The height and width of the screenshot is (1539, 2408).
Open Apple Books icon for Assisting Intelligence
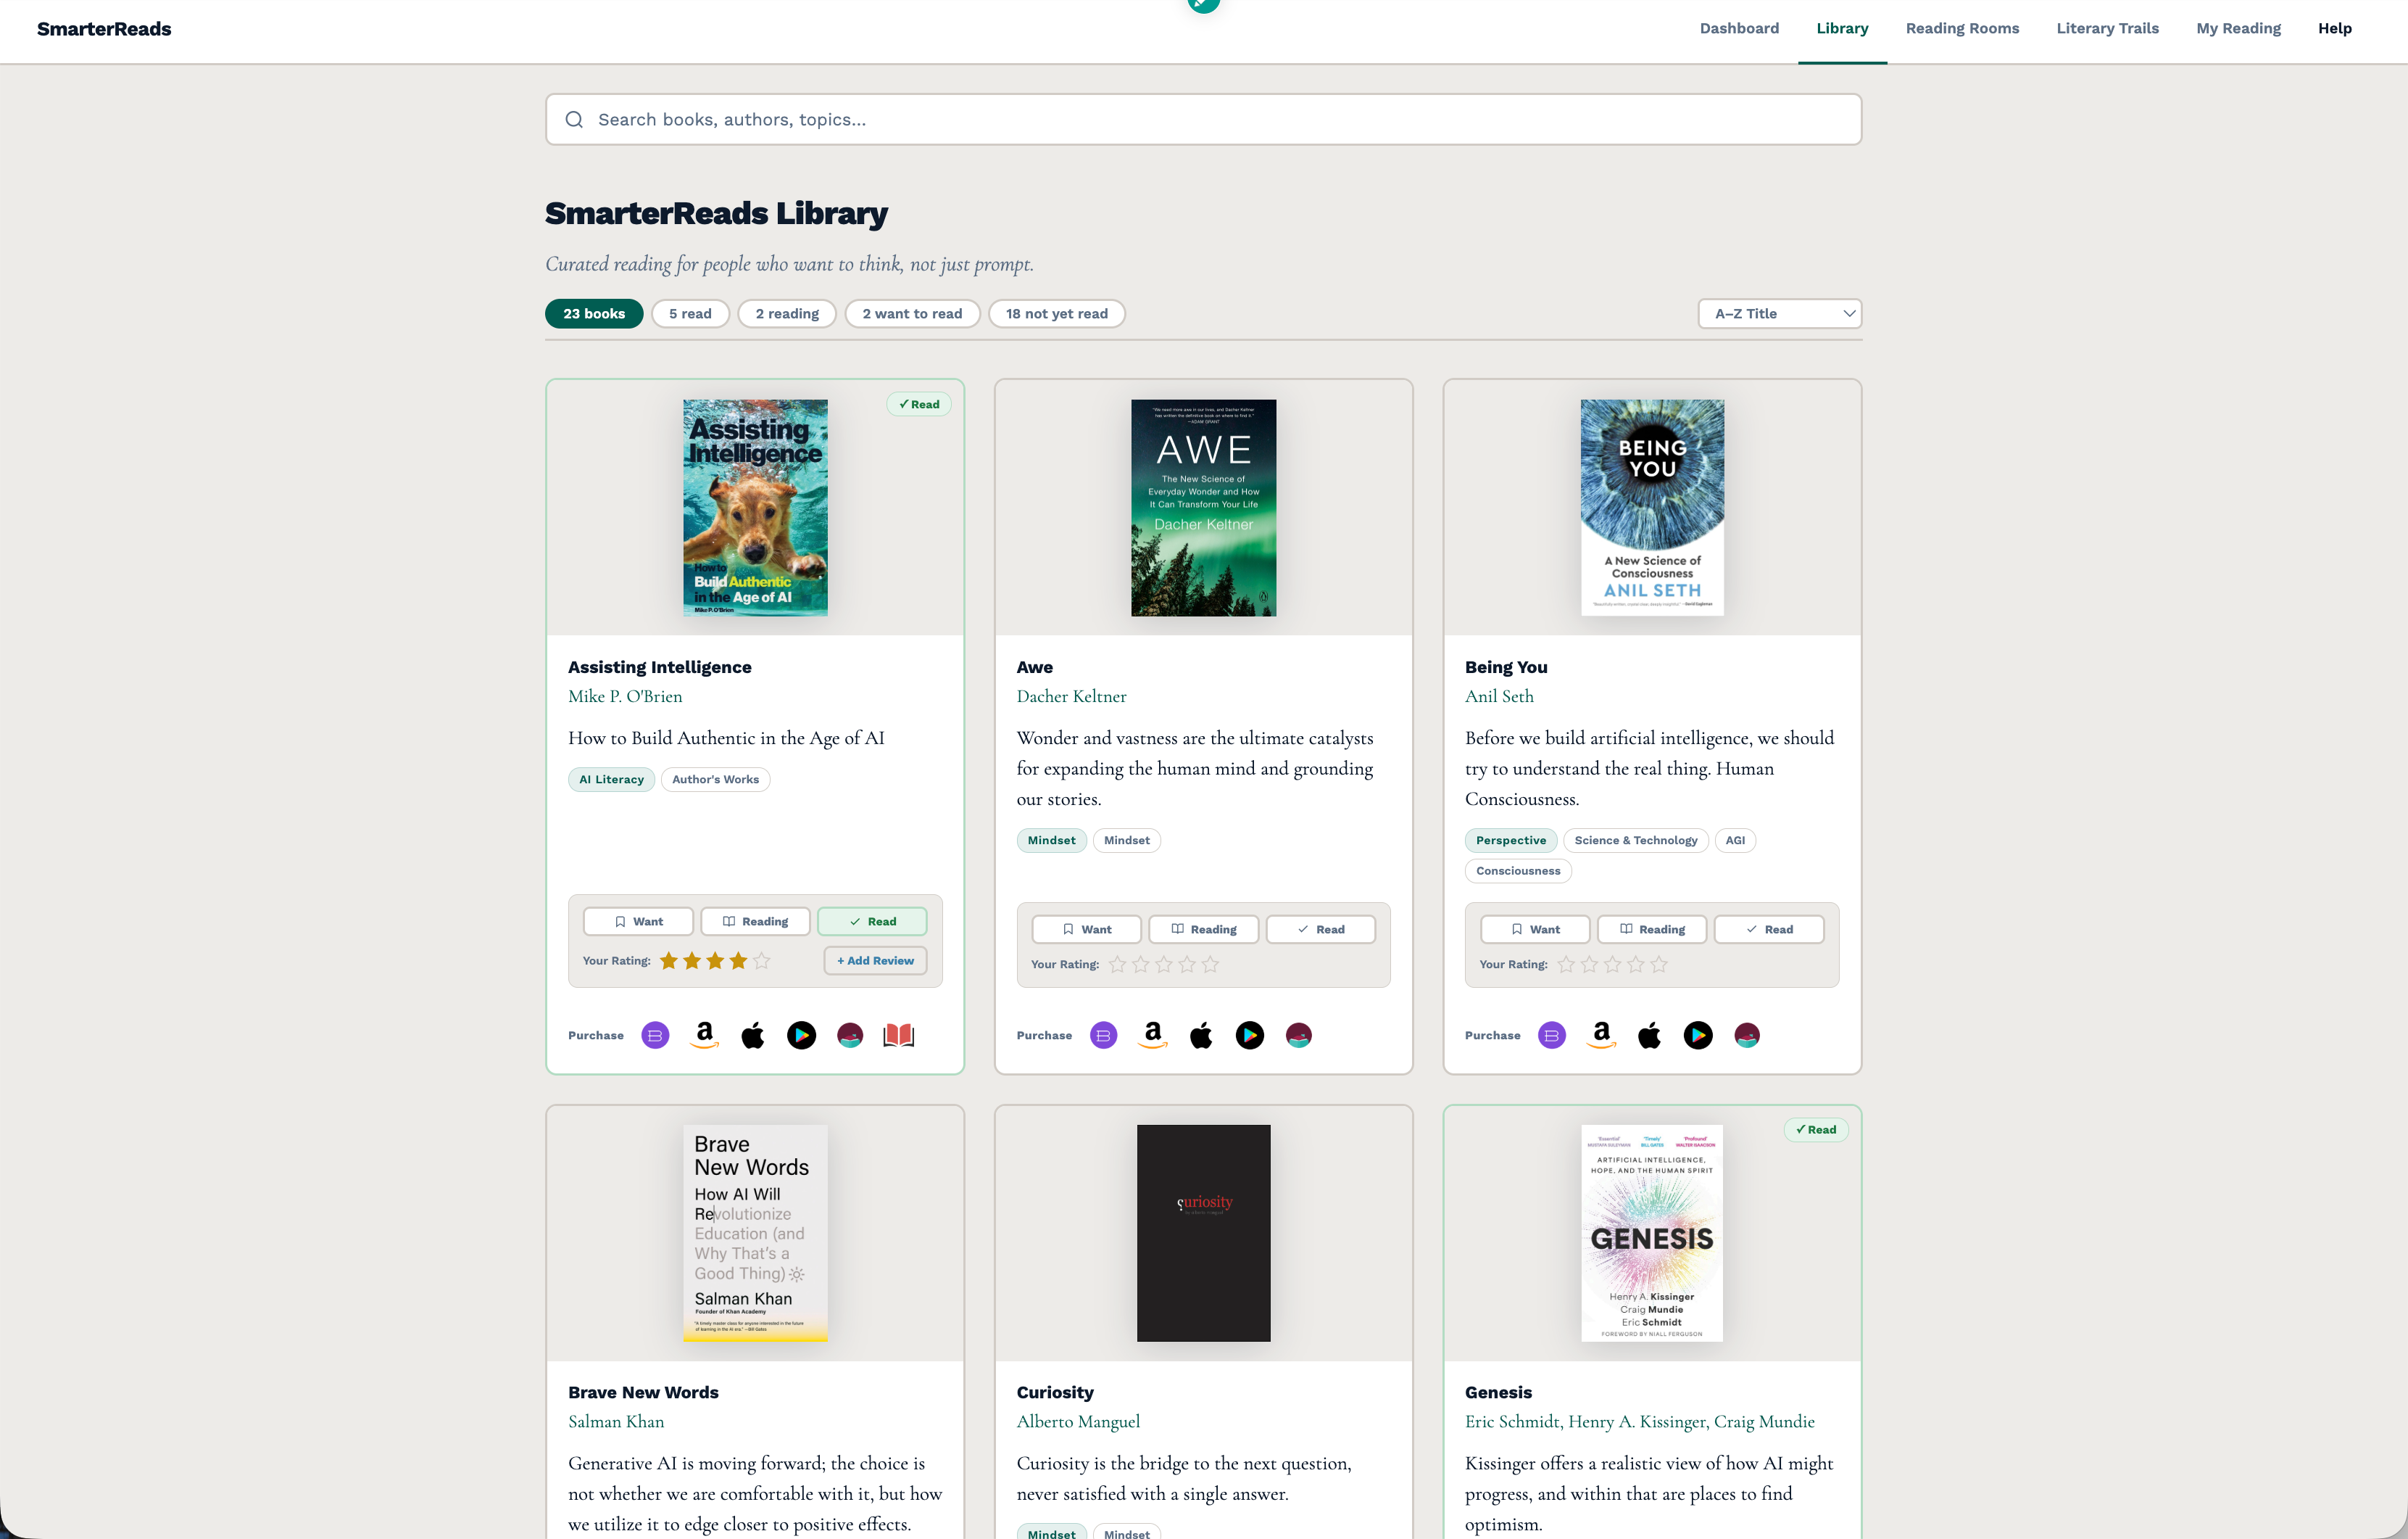[x=753, y=1035]
